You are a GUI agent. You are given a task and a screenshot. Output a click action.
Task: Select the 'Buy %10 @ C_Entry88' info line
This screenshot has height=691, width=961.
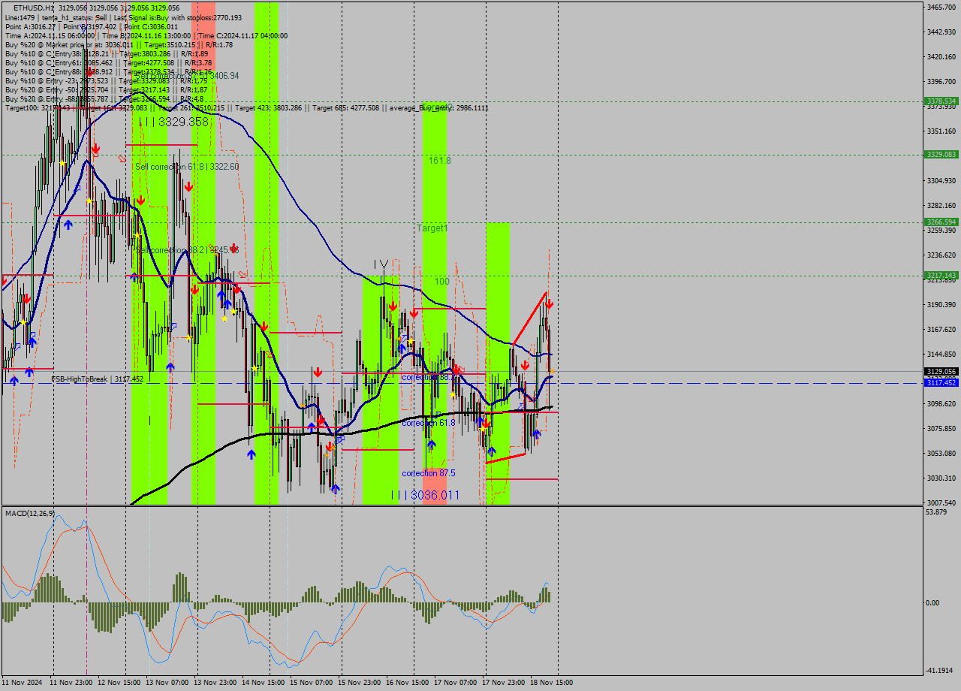pyautogui.click(x=109, y=71)
